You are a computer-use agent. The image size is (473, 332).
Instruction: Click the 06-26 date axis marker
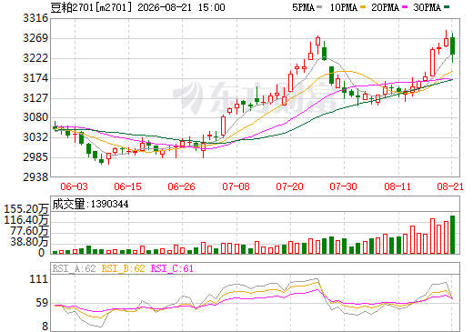coord(181,186)
